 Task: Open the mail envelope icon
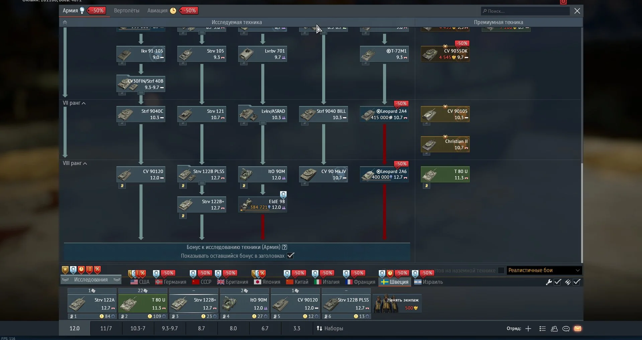pyautogui.click(x=577, y=329)
